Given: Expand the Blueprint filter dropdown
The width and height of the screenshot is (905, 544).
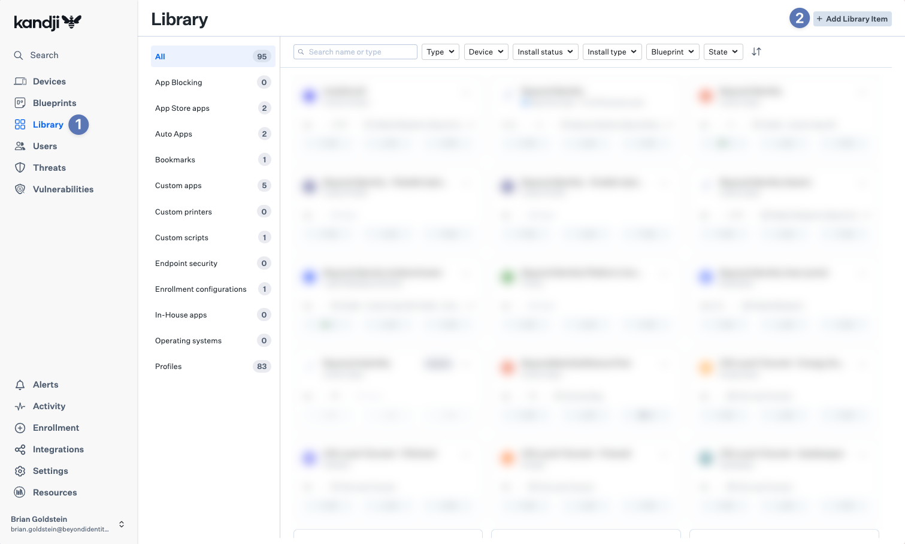Looking at the screenshot, I should click(x=672, y=52).
